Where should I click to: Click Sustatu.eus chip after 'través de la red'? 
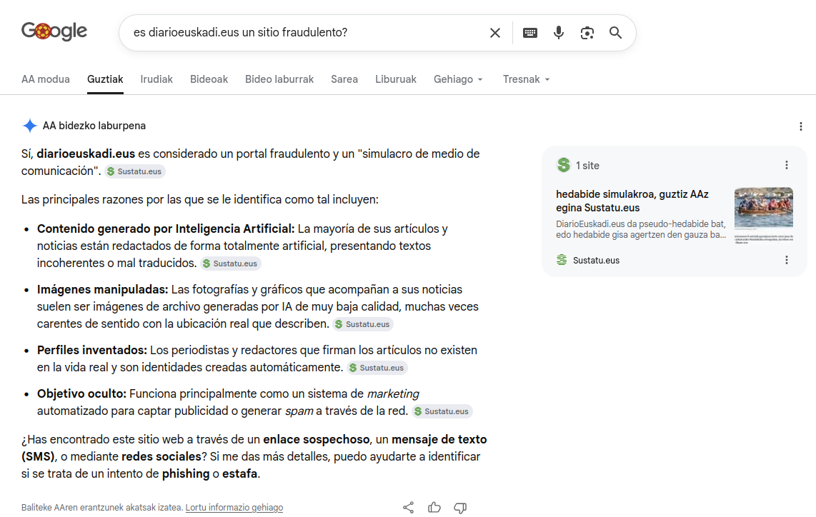pyautogui.click(x=442, y=411)
